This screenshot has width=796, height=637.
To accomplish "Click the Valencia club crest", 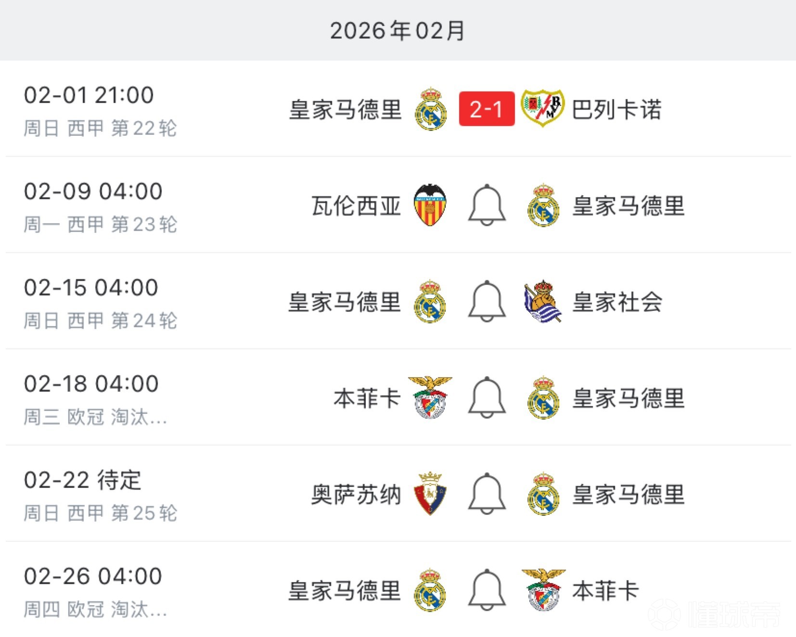I will point(430,205).
